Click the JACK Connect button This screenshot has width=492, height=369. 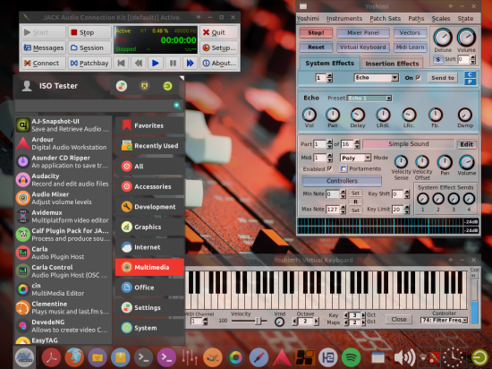(44, 63)
